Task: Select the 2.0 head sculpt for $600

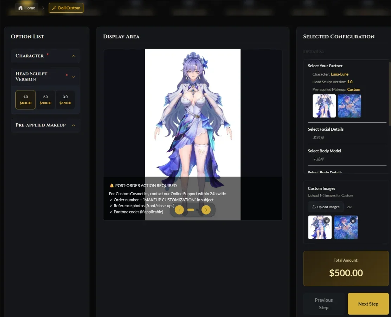Action: click(45, 99)
